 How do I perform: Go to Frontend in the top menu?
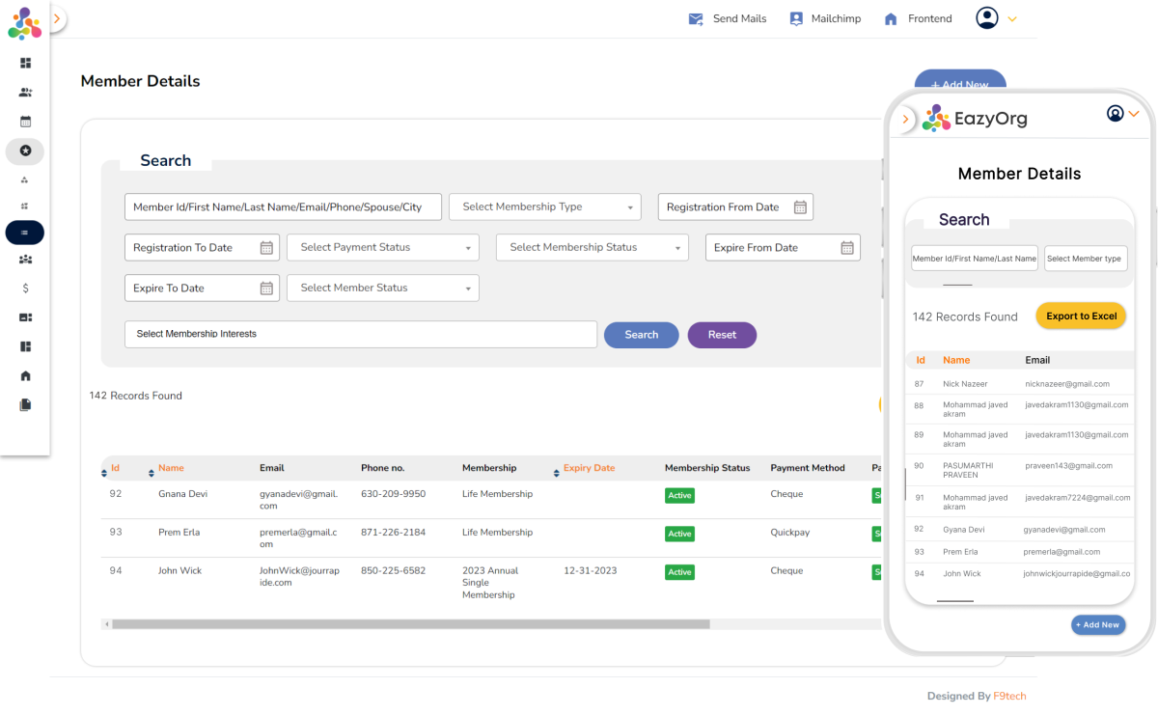tap(918, 19)
